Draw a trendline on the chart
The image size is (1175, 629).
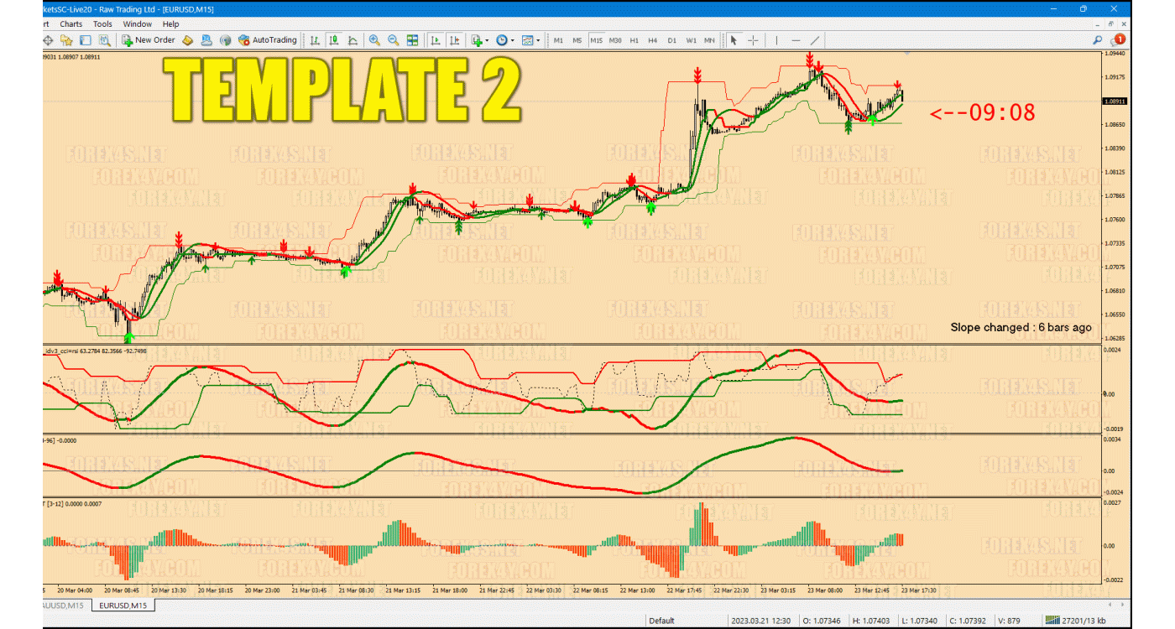[x=815, y=39]
